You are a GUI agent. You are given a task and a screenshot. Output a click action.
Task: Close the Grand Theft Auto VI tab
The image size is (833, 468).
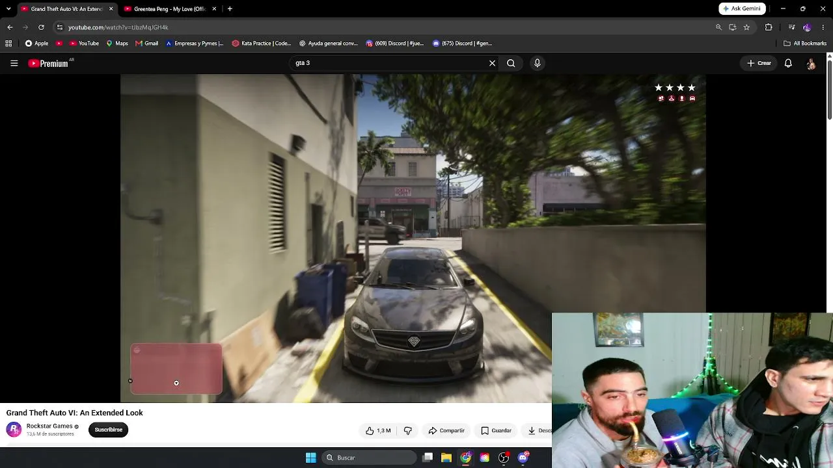(x=111, y=9)
